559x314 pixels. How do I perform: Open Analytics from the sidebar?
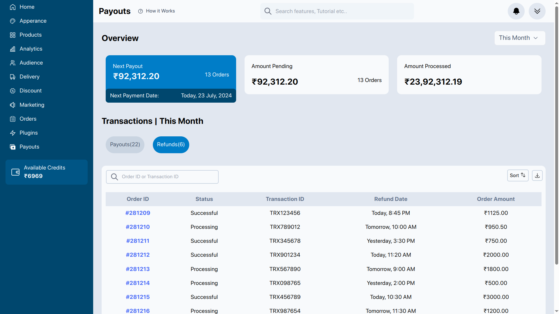click(x=31, y=49)
